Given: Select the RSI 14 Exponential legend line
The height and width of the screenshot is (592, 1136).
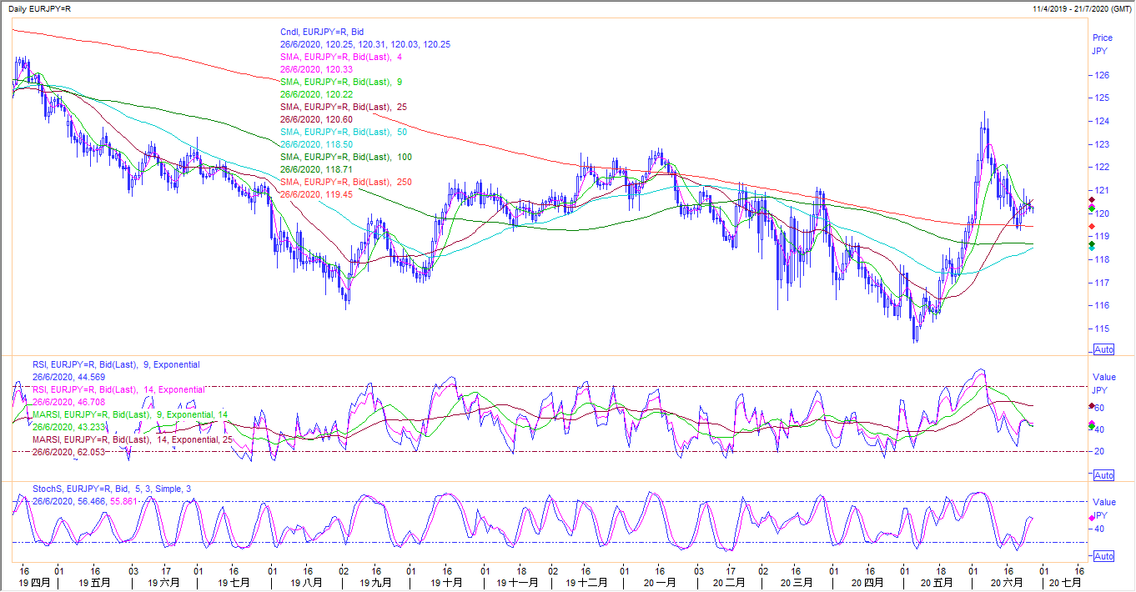Looking at the screenshot, I should (x=118, y=389).
